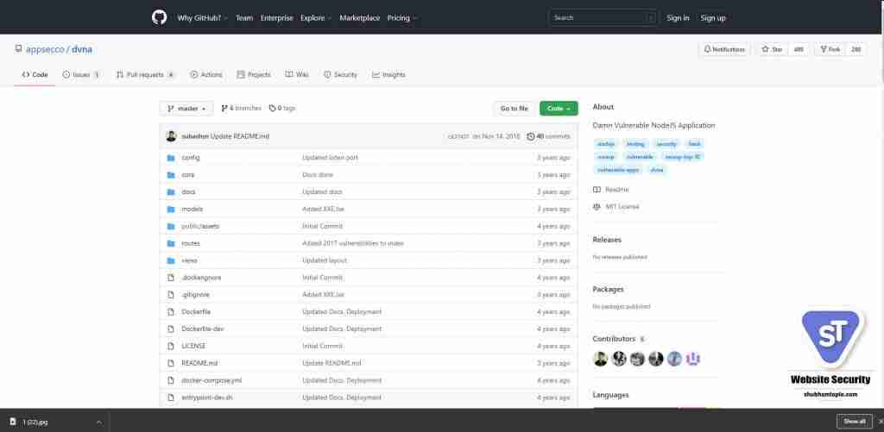Screen dimensions: 884x432
Task: Open the GitHub logo homepage
Action: point(160,17)
